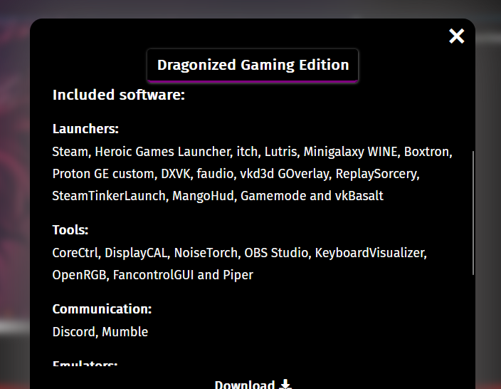Click the download arrow icon
This screenshot has height=389, width=501.
click(x=285, y=384)
